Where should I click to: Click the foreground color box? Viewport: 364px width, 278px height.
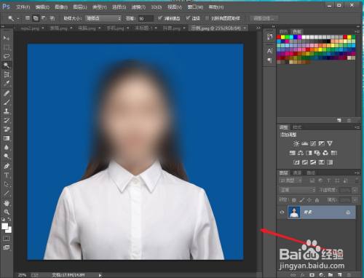tap(4, 226)
